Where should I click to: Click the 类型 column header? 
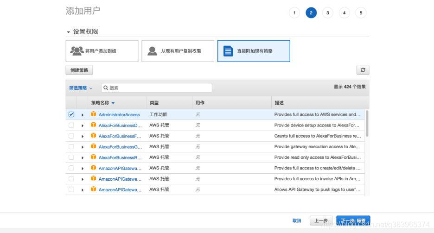[154, 102]
